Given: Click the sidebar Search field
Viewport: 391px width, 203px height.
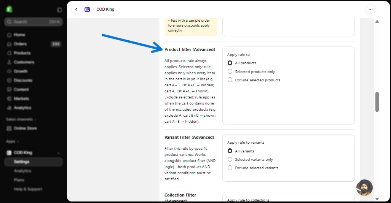Looking at the screenshot, I should [x=34, y=22].
